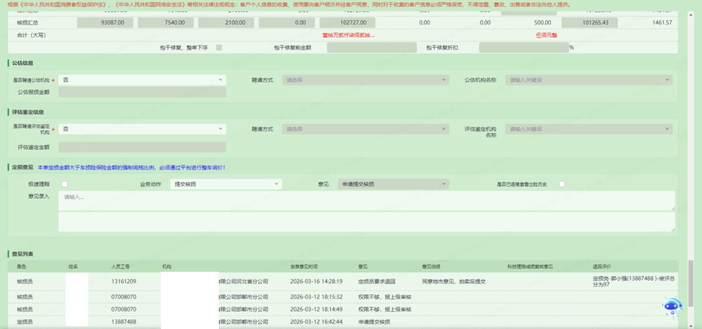Tick the 是否已逐笔查看出险历史 checkbox
Image resolution: width=702 pixels, height=329 pixels.
562,184
